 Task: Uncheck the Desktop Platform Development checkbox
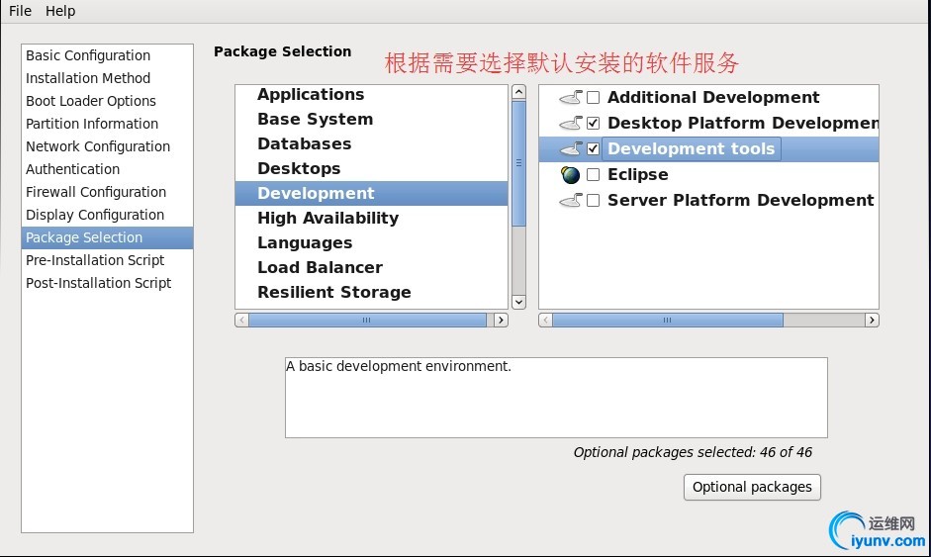[594, 124]
